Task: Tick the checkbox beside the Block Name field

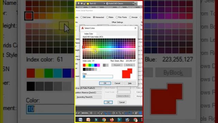Action: [x=135, y=88]
